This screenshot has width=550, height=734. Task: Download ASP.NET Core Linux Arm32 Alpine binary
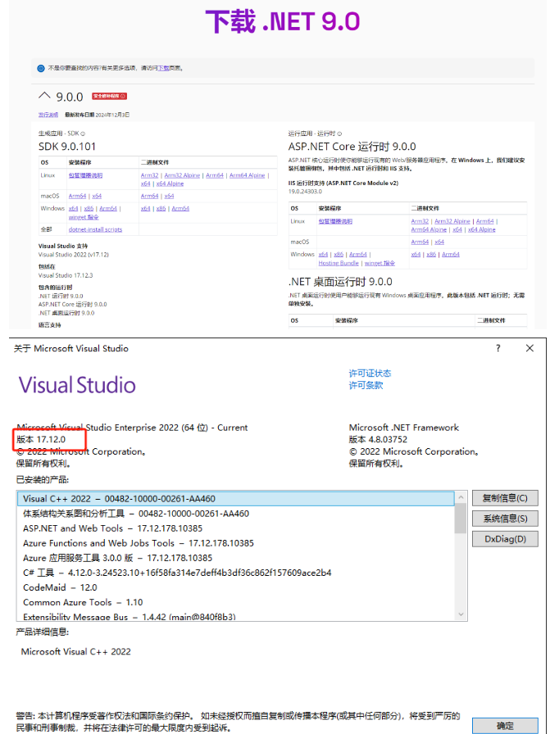coord(452,221)
